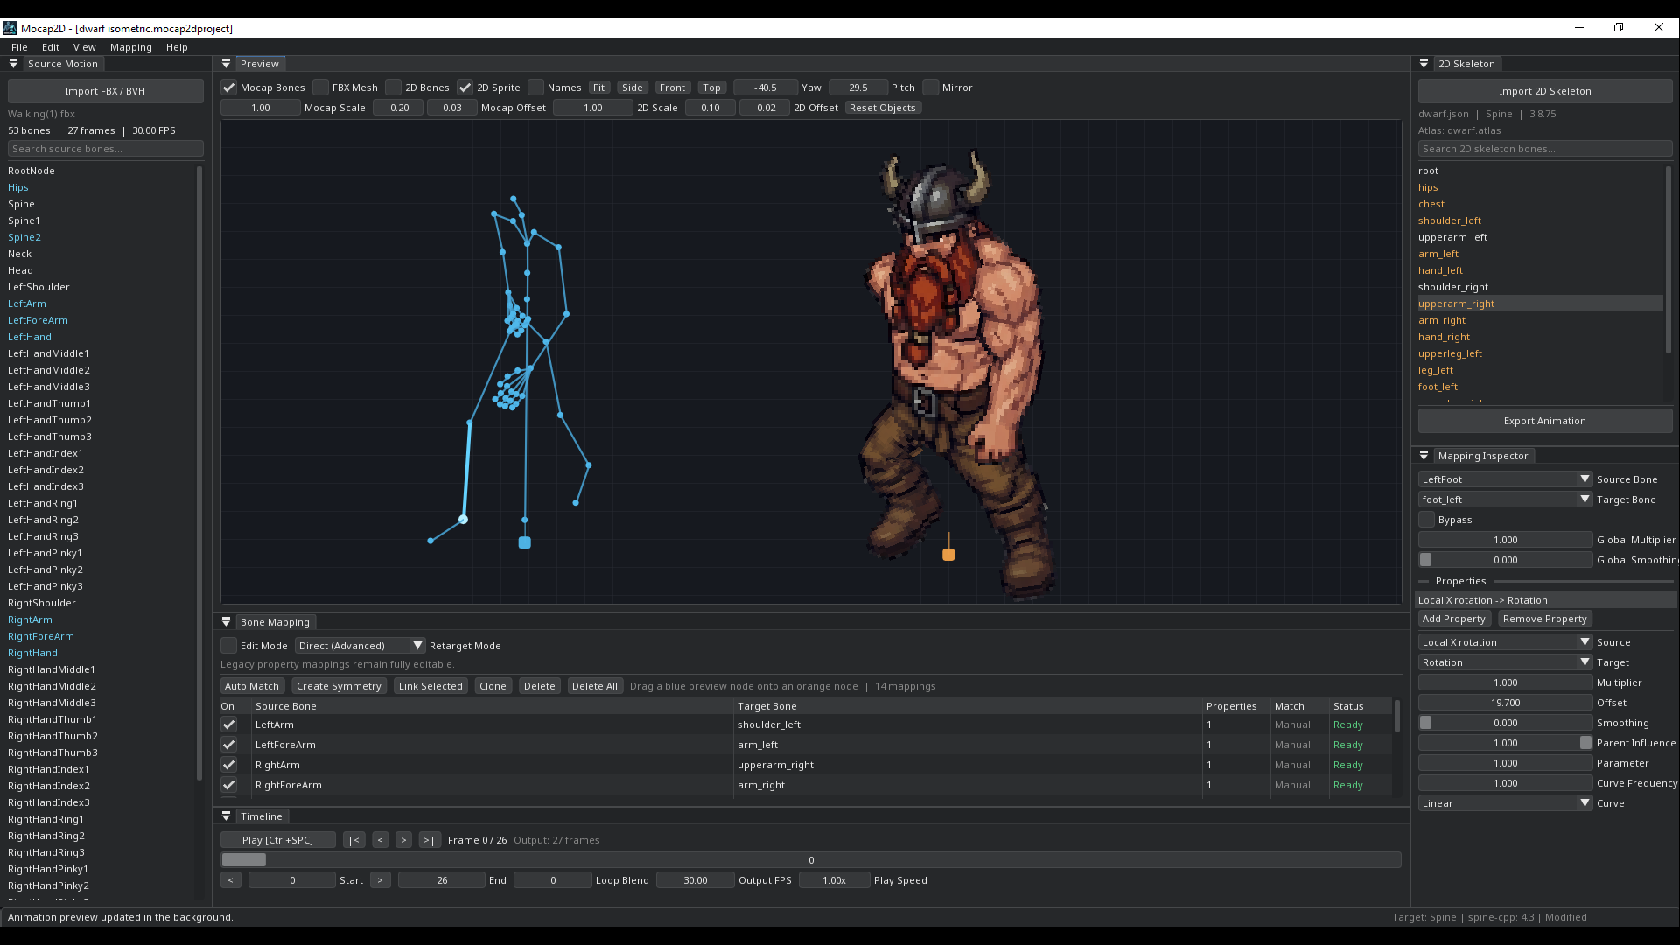The width and height of the screenshot is (1680, 945).
Task: Open the File menu
Action: (x=19, y=47)
